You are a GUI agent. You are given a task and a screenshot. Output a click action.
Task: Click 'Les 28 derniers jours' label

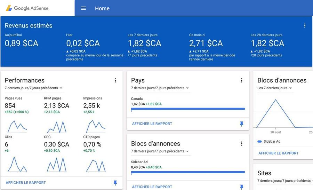(266, 35)
